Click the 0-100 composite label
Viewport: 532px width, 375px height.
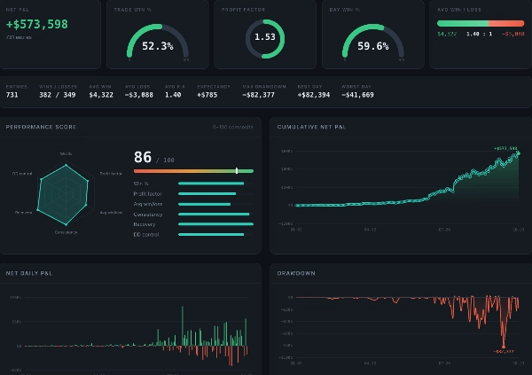point(232,127)
